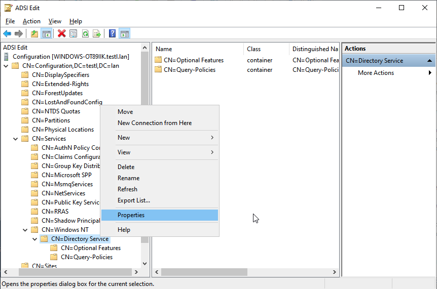Click the red X Delete toolbar icon

tap(62, 34)
